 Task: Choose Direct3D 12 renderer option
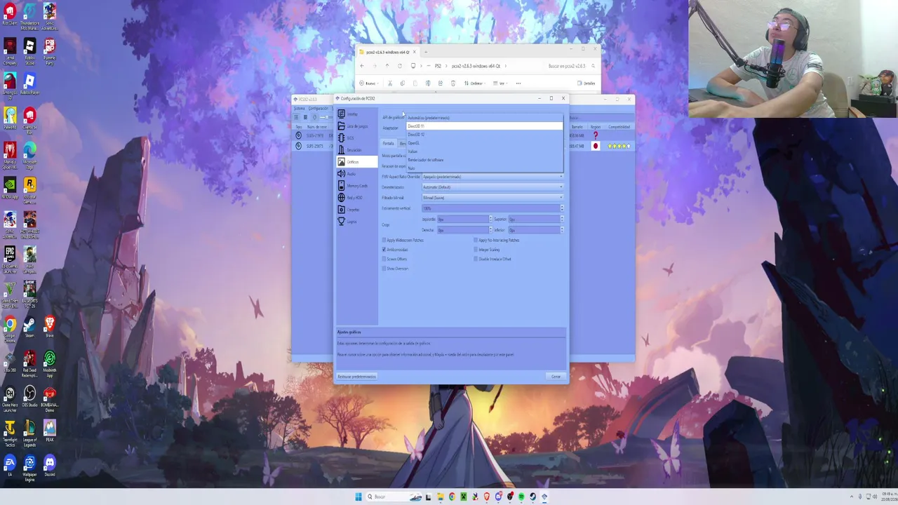[485, 135]
